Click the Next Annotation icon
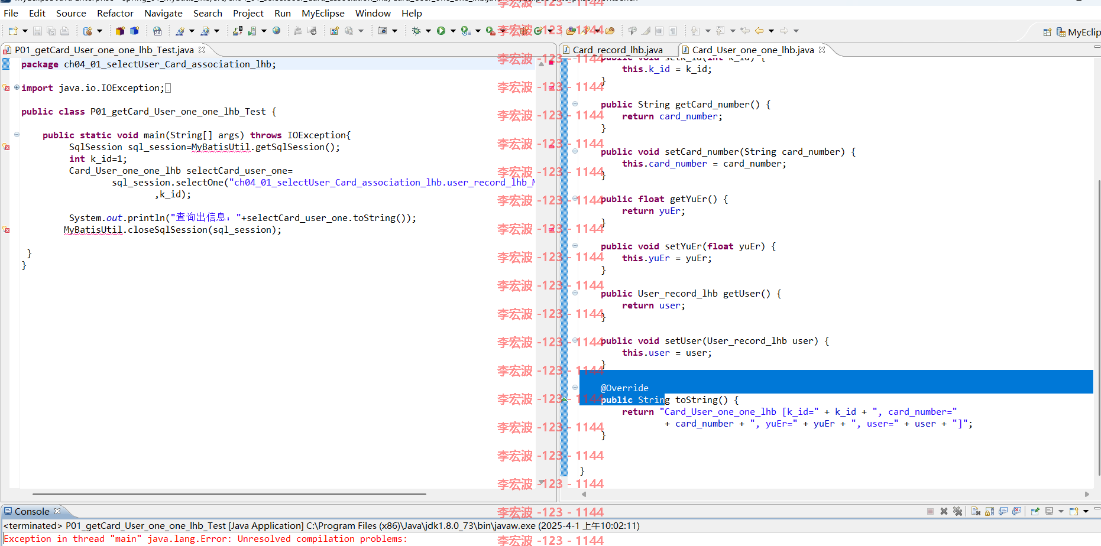Screen dimensions: 1101x546 click(x=695, y=31)
